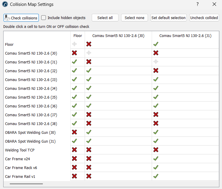Open the help question mark
The height and width of the screenshot is (189, 222).
[x=198, y=4]
